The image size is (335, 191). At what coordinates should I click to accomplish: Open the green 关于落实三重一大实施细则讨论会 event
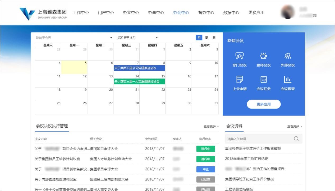pos(139,81)
